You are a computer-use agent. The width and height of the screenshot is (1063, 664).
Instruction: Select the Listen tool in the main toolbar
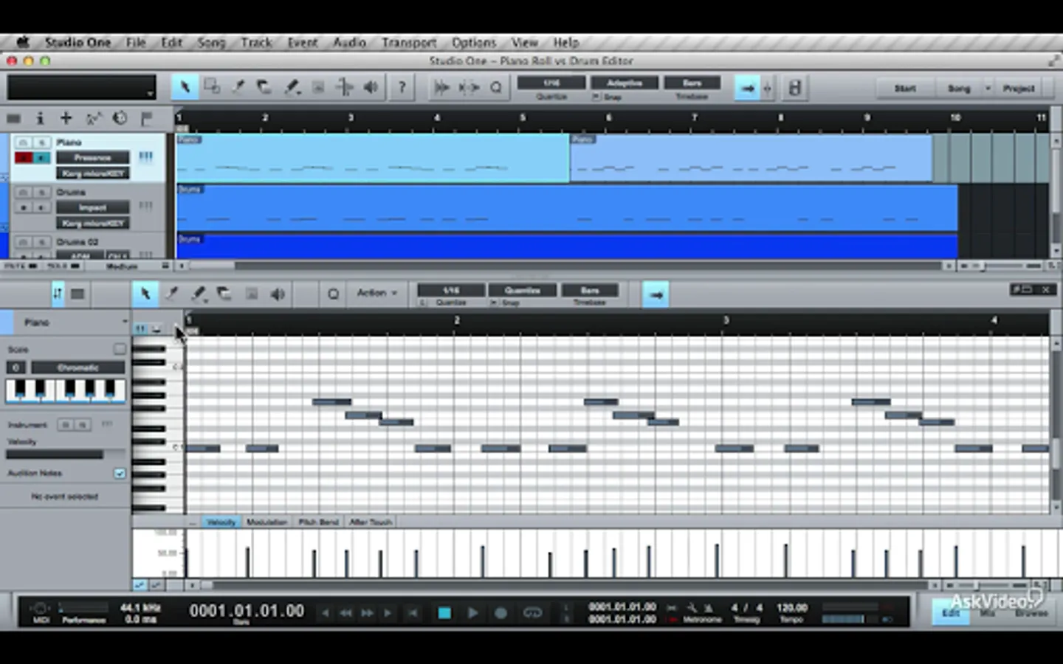(x=371, y=88)
